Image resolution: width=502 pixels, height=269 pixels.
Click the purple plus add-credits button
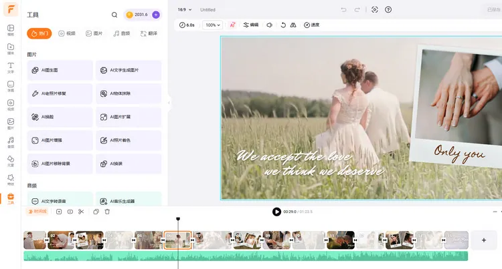pos(156,15)
